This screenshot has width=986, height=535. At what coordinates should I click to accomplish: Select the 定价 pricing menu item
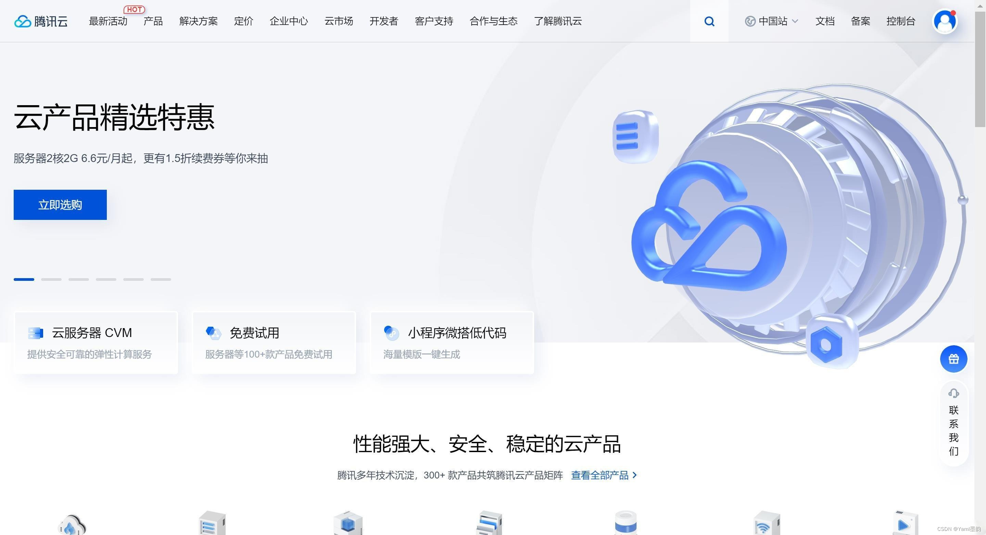[243, 21]
